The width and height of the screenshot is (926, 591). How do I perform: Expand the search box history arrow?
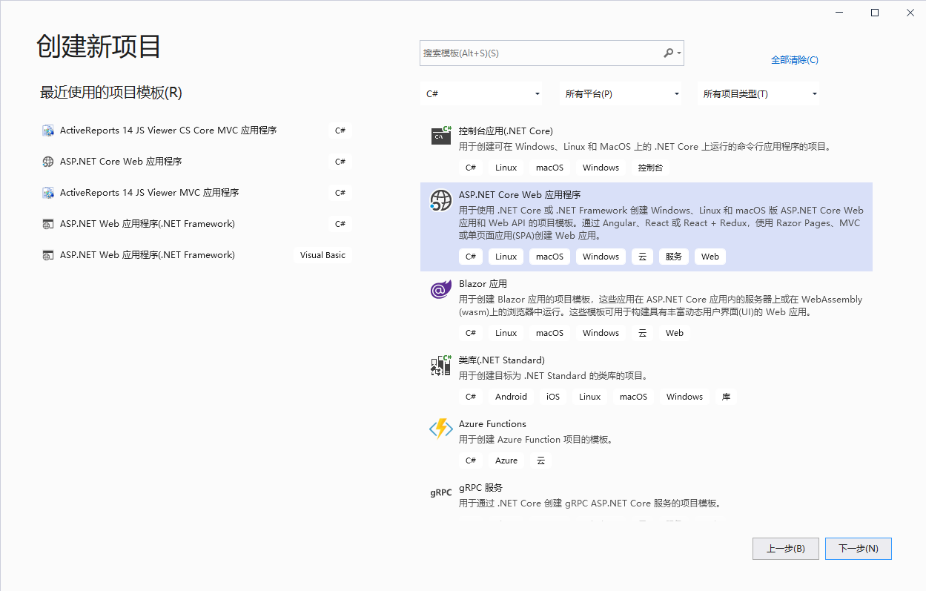[x=679, y=53]
